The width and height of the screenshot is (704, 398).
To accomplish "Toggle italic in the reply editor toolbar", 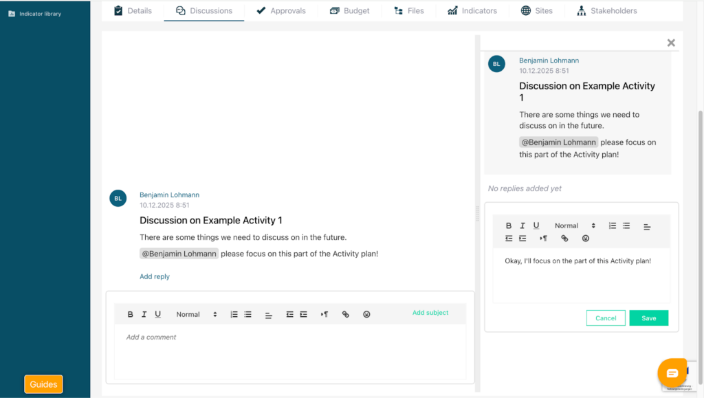I will tap(522, 225).
